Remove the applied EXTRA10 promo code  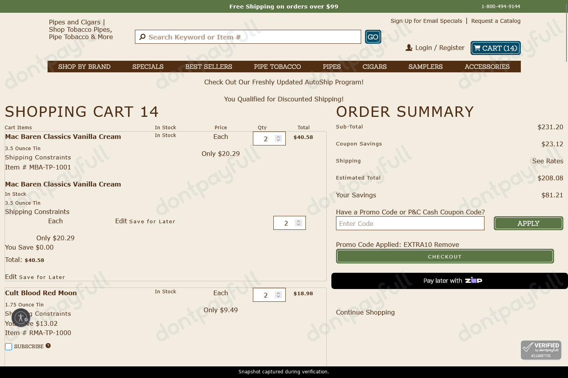pos(446,245)
